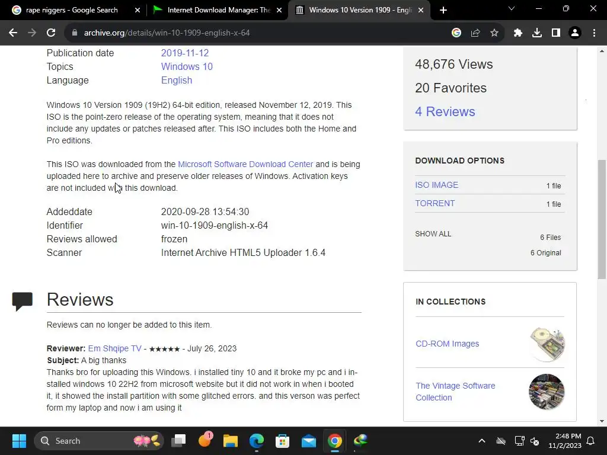This screenshot has width=607, height=455.
Task: Open The Vintage Software Collection link
Action: [455, 392]
